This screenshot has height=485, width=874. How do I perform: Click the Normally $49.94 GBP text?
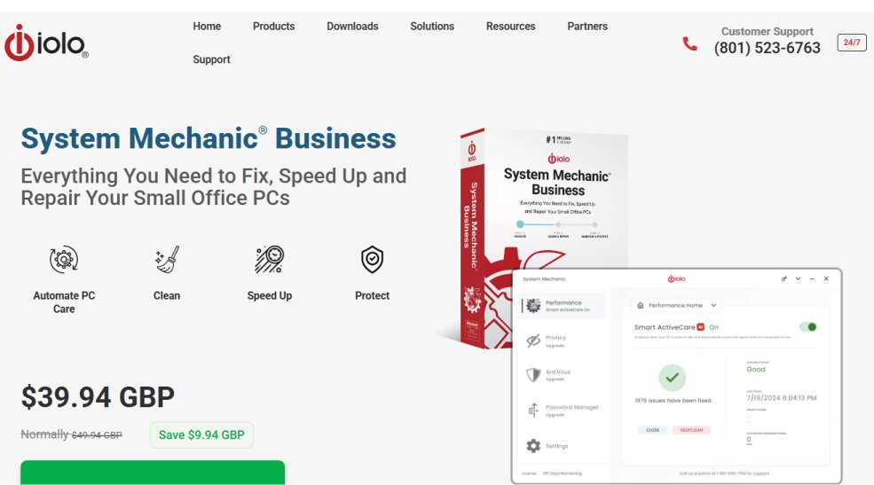tap(71, 434)
